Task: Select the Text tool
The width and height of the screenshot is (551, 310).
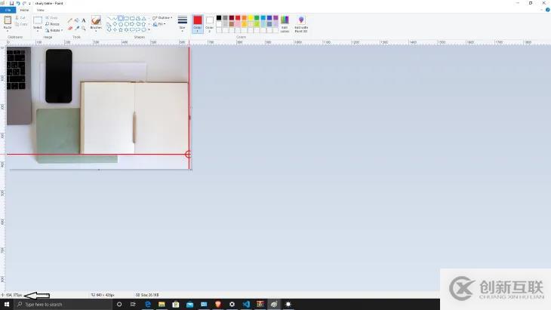Action: (x=84, y=20)
